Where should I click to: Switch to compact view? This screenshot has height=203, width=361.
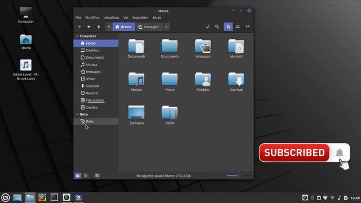[x=248, y=27]
